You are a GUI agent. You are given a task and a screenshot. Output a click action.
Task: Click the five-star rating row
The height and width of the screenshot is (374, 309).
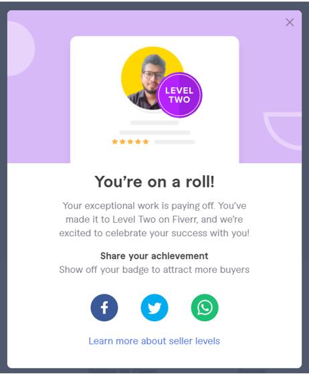pos(130,142)
